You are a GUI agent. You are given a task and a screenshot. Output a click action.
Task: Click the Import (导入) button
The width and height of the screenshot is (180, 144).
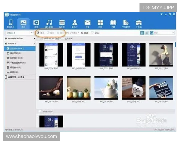(40, 33)
